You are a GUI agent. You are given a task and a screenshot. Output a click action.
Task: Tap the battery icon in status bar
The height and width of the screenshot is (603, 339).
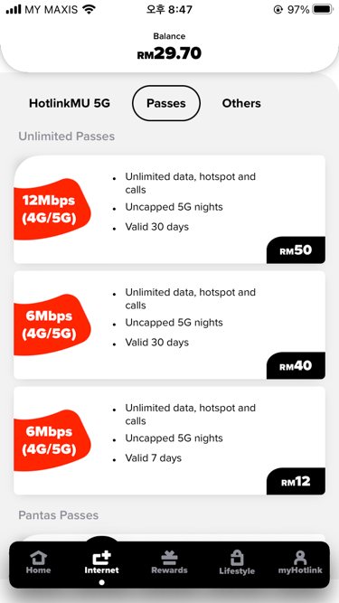coord(324,10)
